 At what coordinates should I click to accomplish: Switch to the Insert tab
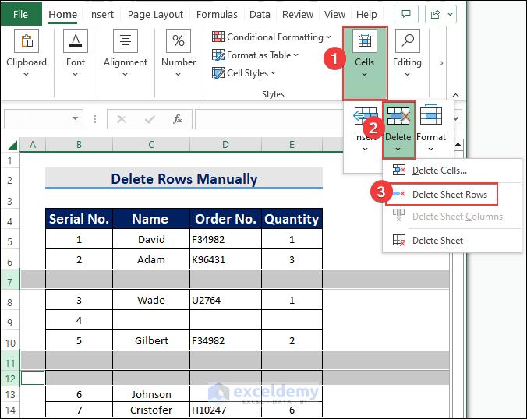(x=101, y=14)
